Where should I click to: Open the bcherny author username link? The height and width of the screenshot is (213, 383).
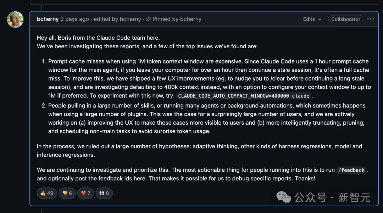(48, 19)
